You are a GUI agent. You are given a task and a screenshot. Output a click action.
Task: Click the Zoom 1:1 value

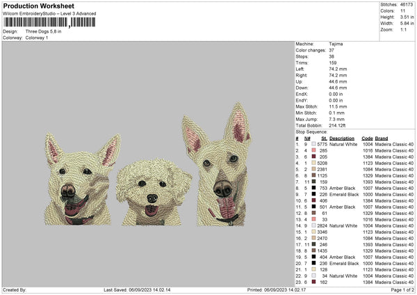pos(402,31)
